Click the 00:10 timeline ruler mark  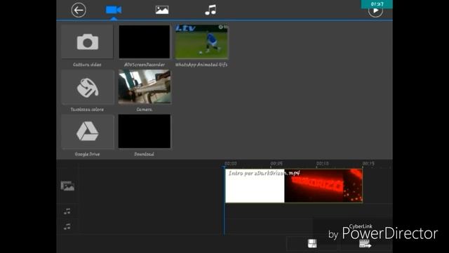[322, 164]
